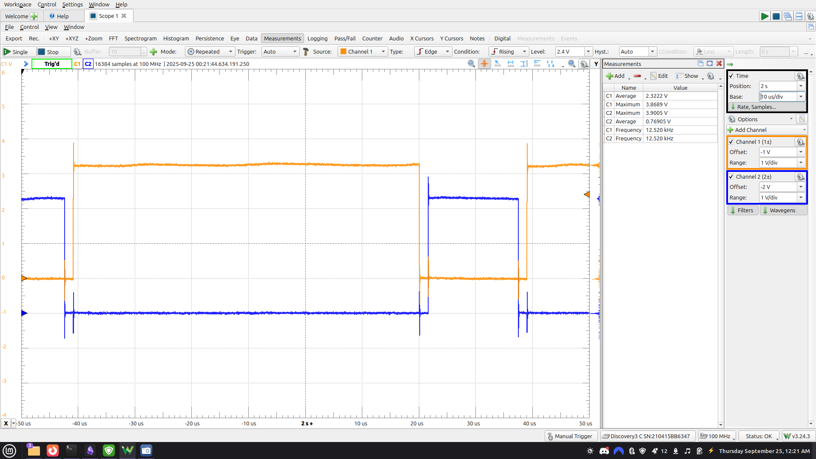Click the Y axis label button
This screenshot has width=816, height=459.
click(x=596, y=63)
